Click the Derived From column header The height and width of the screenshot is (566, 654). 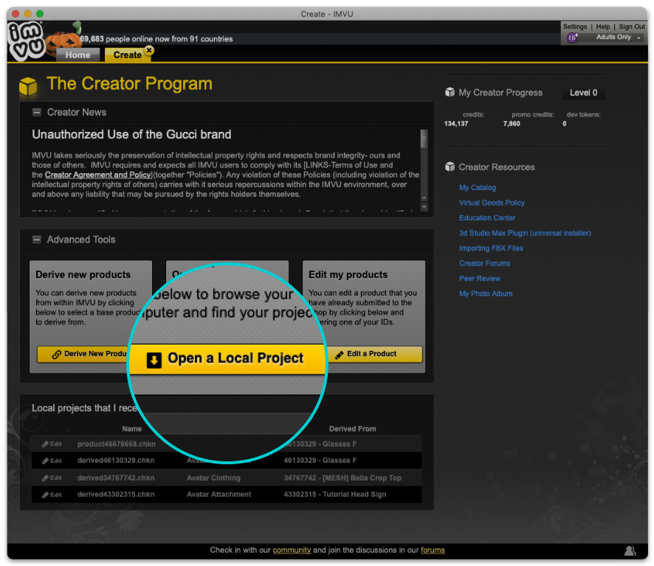[352, 429]
